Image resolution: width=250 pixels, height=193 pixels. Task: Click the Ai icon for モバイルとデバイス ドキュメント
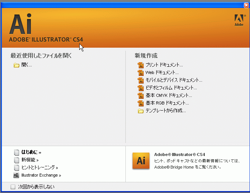tap(141, 80)
